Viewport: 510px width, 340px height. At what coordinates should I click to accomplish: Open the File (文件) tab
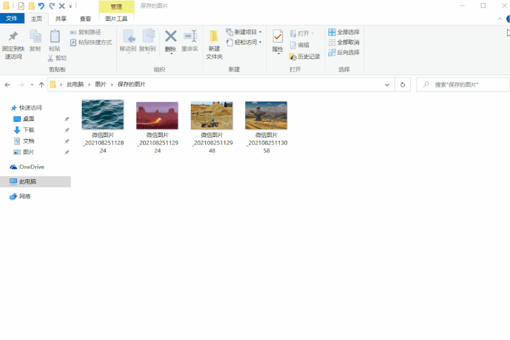[12, 18]
